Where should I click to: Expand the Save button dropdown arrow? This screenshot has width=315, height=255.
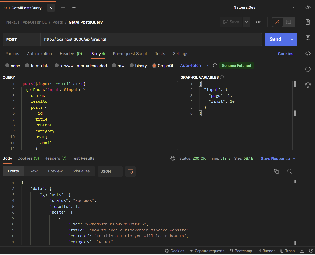[x=246, y=22]
